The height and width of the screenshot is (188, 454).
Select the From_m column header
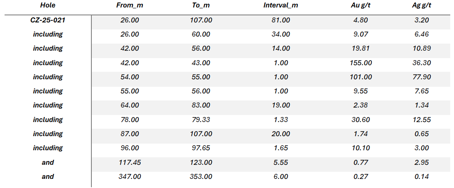(129, 5)
